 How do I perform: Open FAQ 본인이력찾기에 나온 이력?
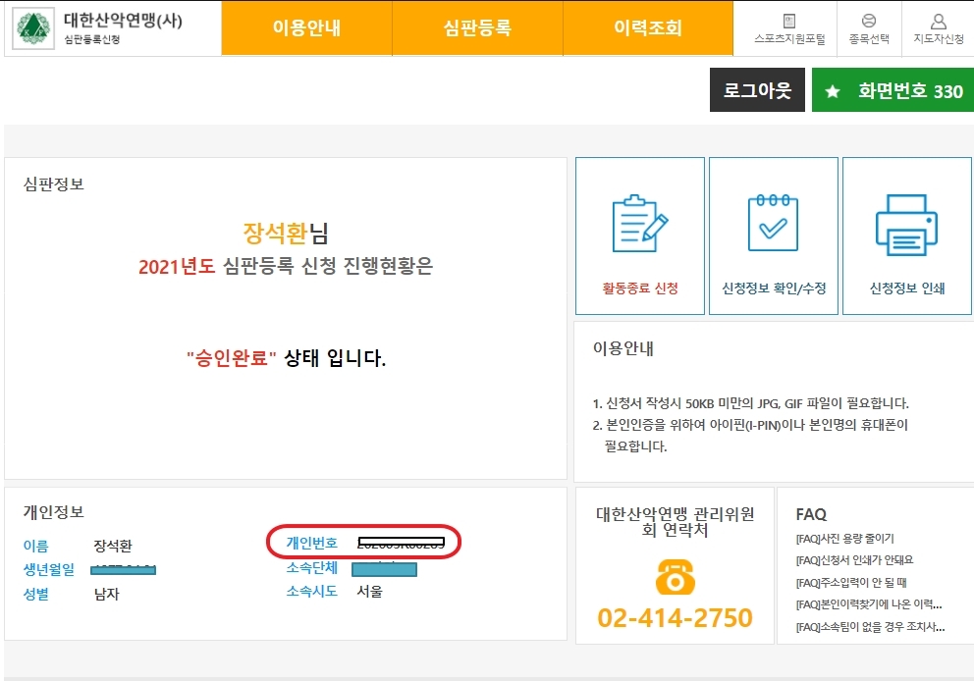(869, 604)
